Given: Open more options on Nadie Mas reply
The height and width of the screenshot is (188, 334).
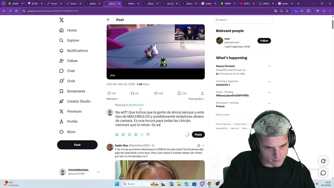Looking at the screenshot, I should [203, 145].
